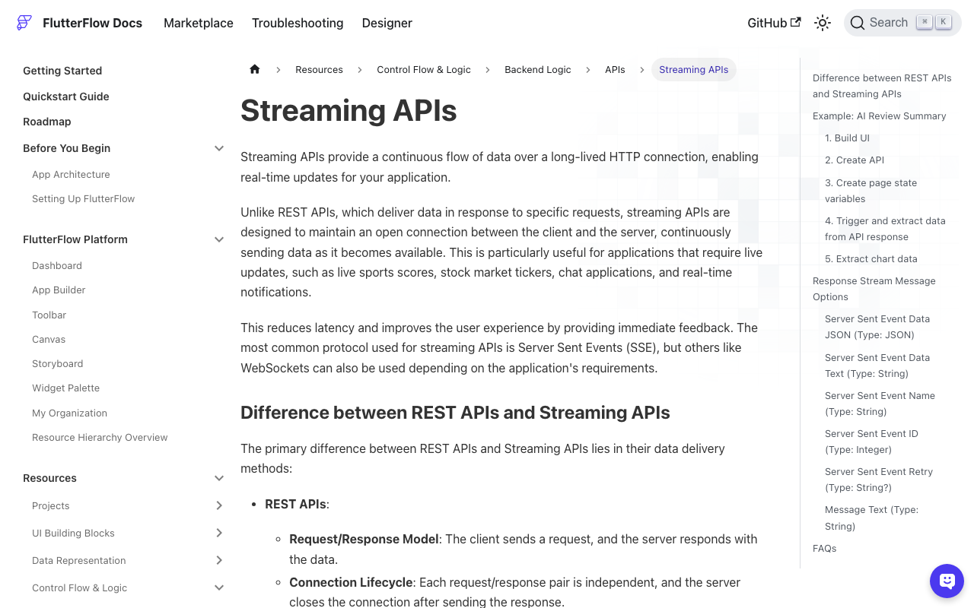Open Quickstart Guide in sidebar
This screenshot has width=974, height=608.
[x=66, y=97]
